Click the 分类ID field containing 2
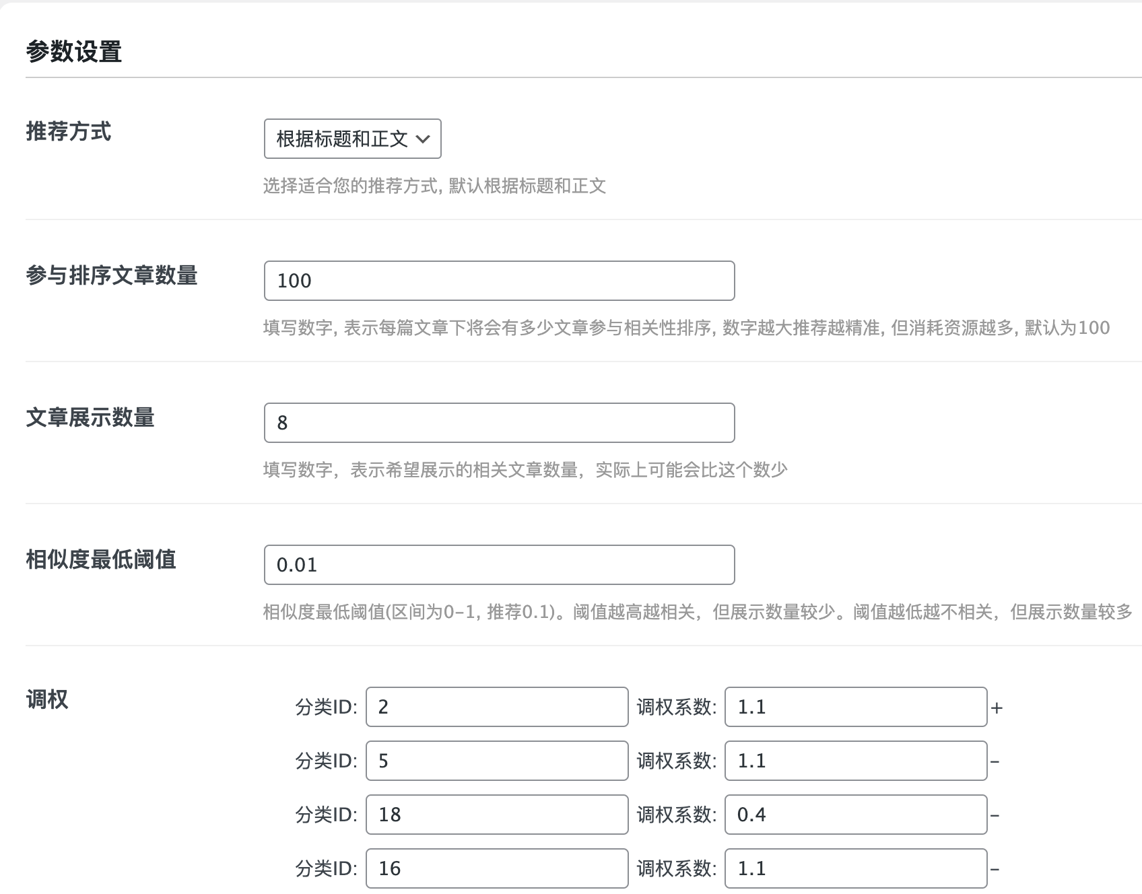This screenshot has width=1142, height=894. click(497, 707)
